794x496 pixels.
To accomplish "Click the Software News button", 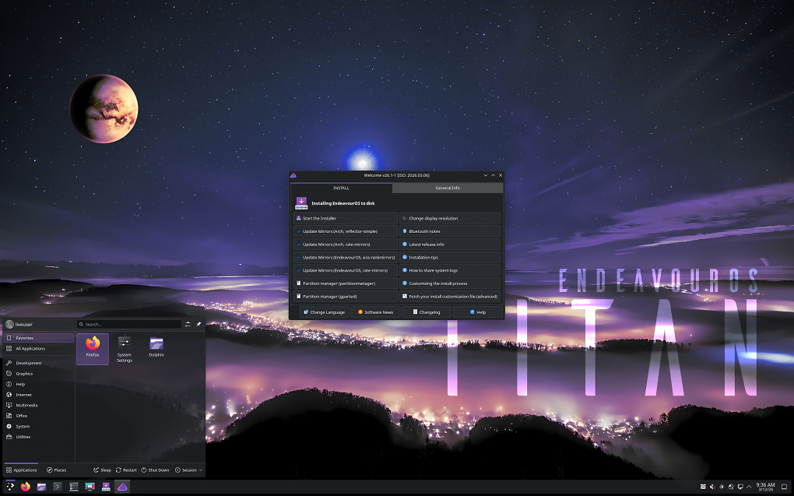I will pyautogui.click(x=375, y=312).
